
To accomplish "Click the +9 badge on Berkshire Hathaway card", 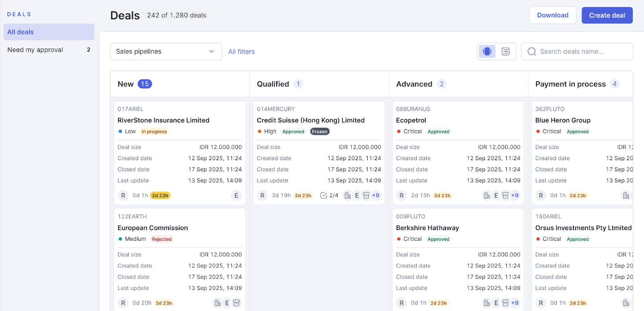I will 515,303.
